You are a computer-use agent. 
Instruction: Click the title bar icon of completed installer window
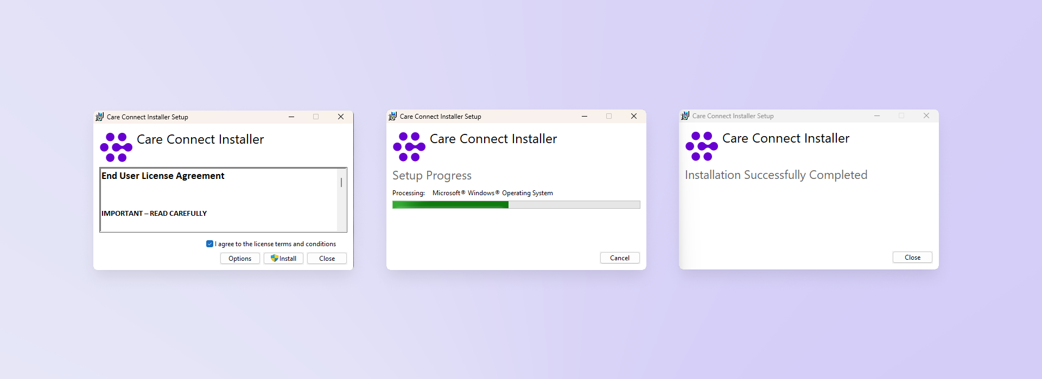pos(685,115)
